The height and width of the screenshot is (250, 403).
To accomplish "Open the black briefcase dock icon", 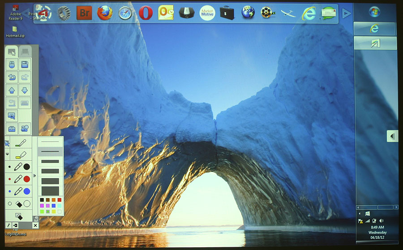I will point(227,13).
